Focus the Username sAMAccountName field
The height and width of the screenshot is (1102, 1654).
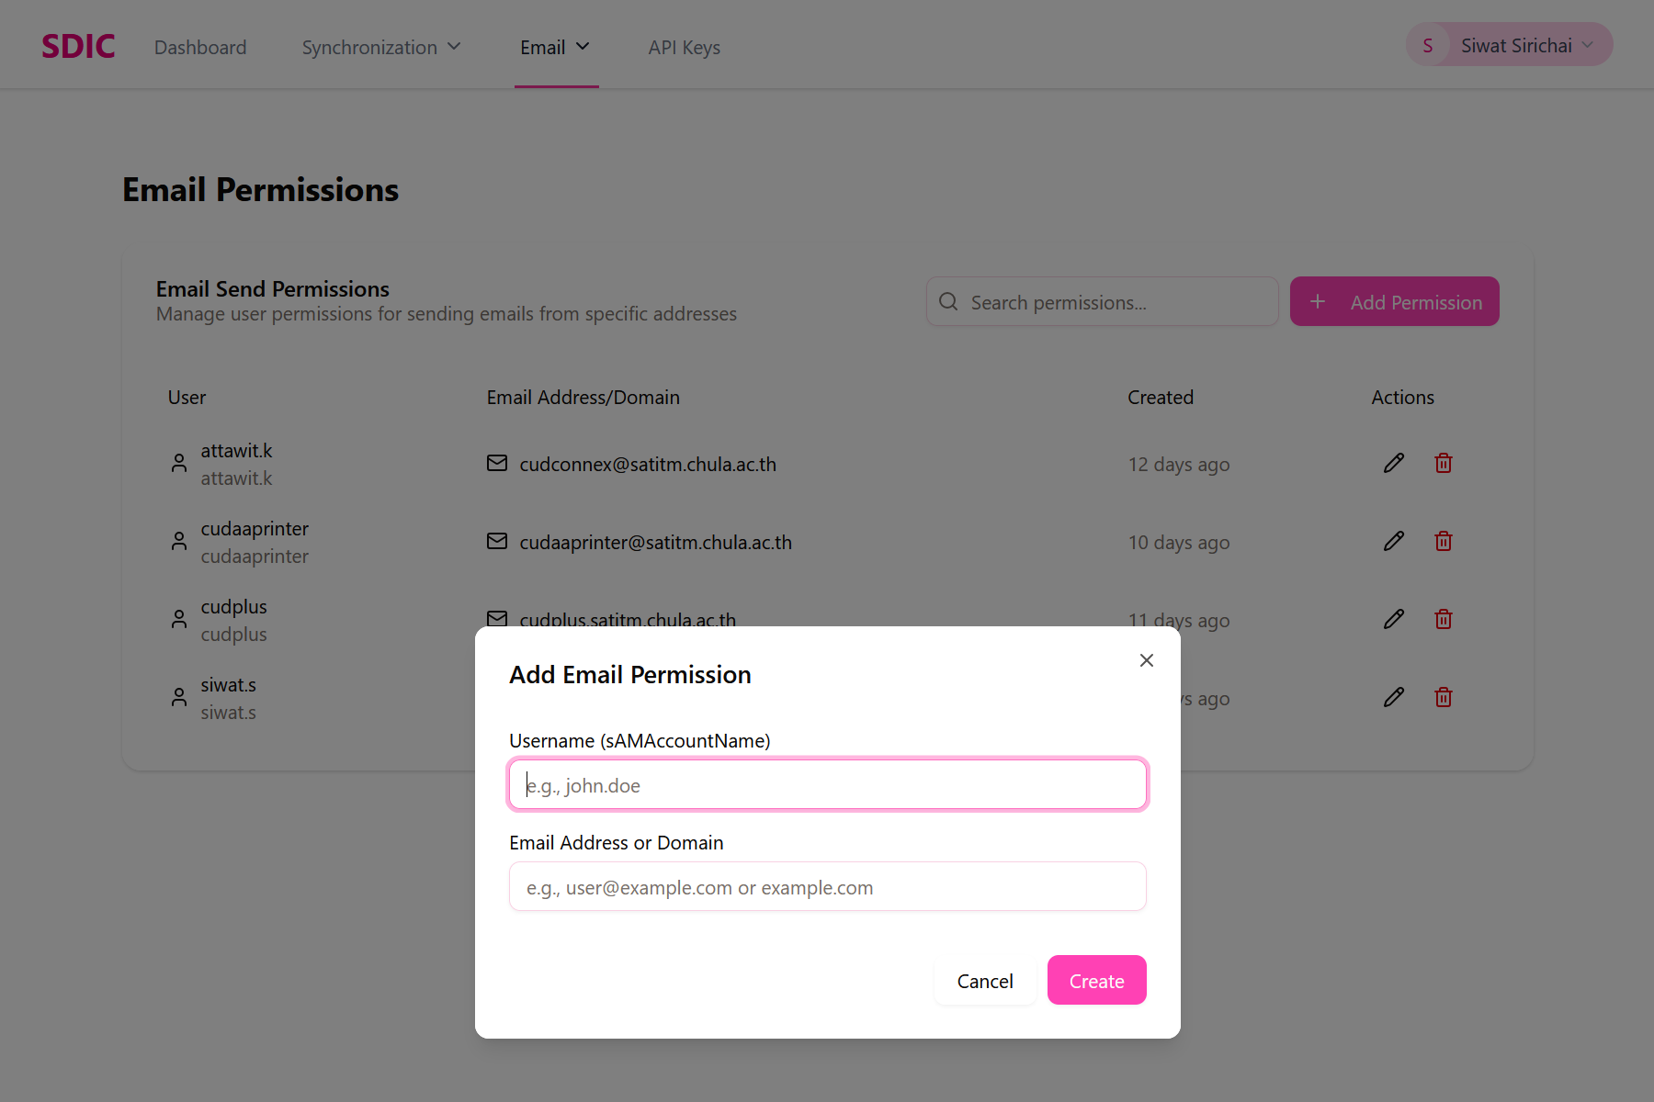point(828,784)
